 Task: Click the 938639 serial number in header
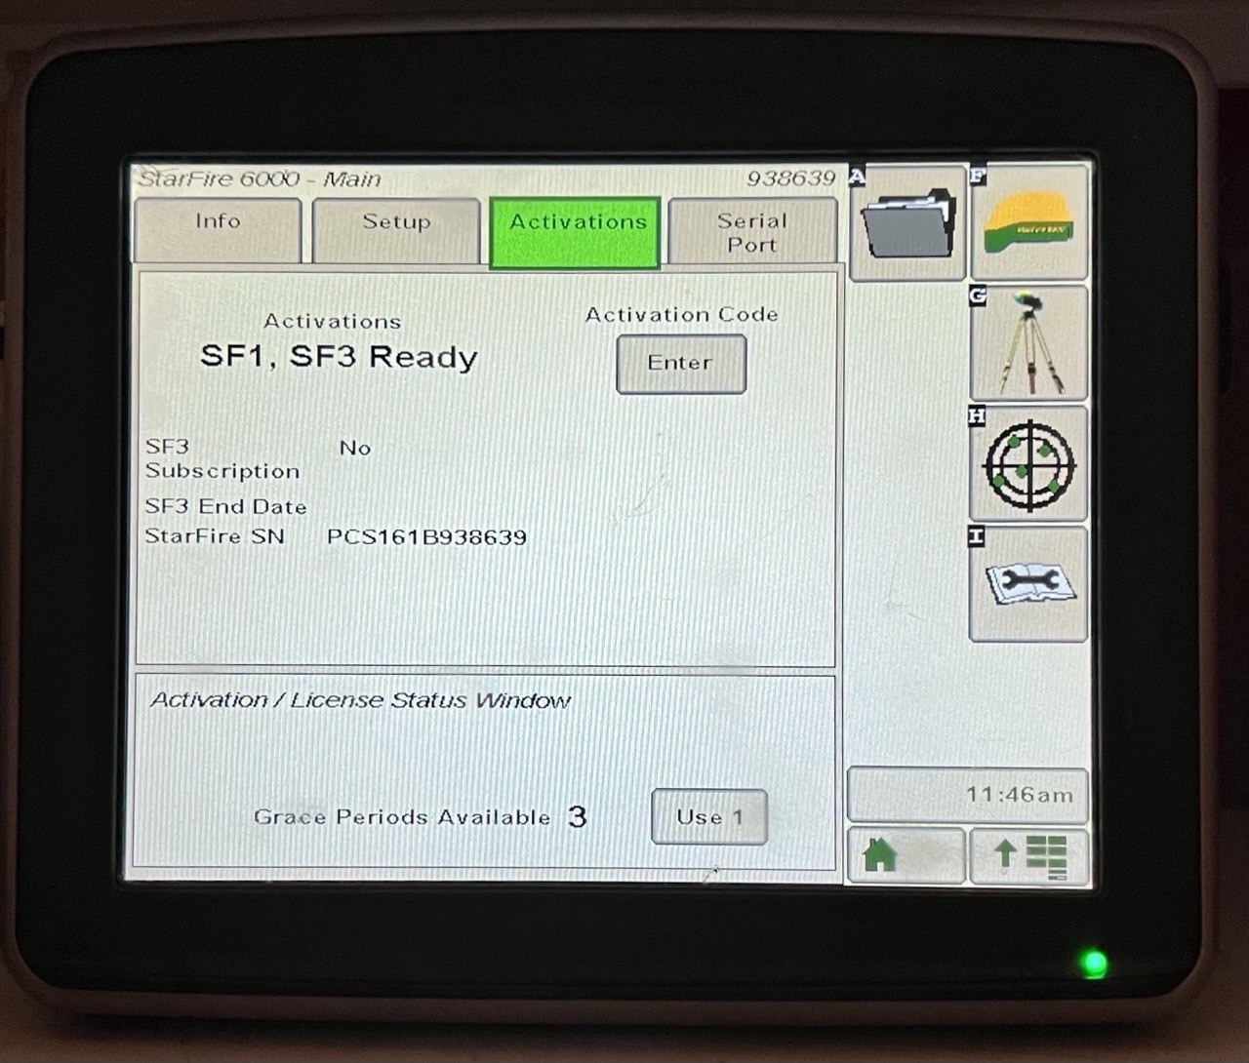790,178
